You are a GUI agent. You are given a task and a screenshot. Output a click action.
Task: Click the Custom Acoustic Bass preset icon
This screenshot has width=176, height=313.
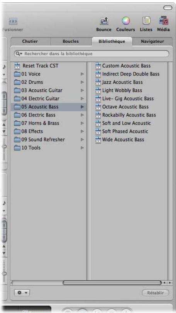[98, 66]
